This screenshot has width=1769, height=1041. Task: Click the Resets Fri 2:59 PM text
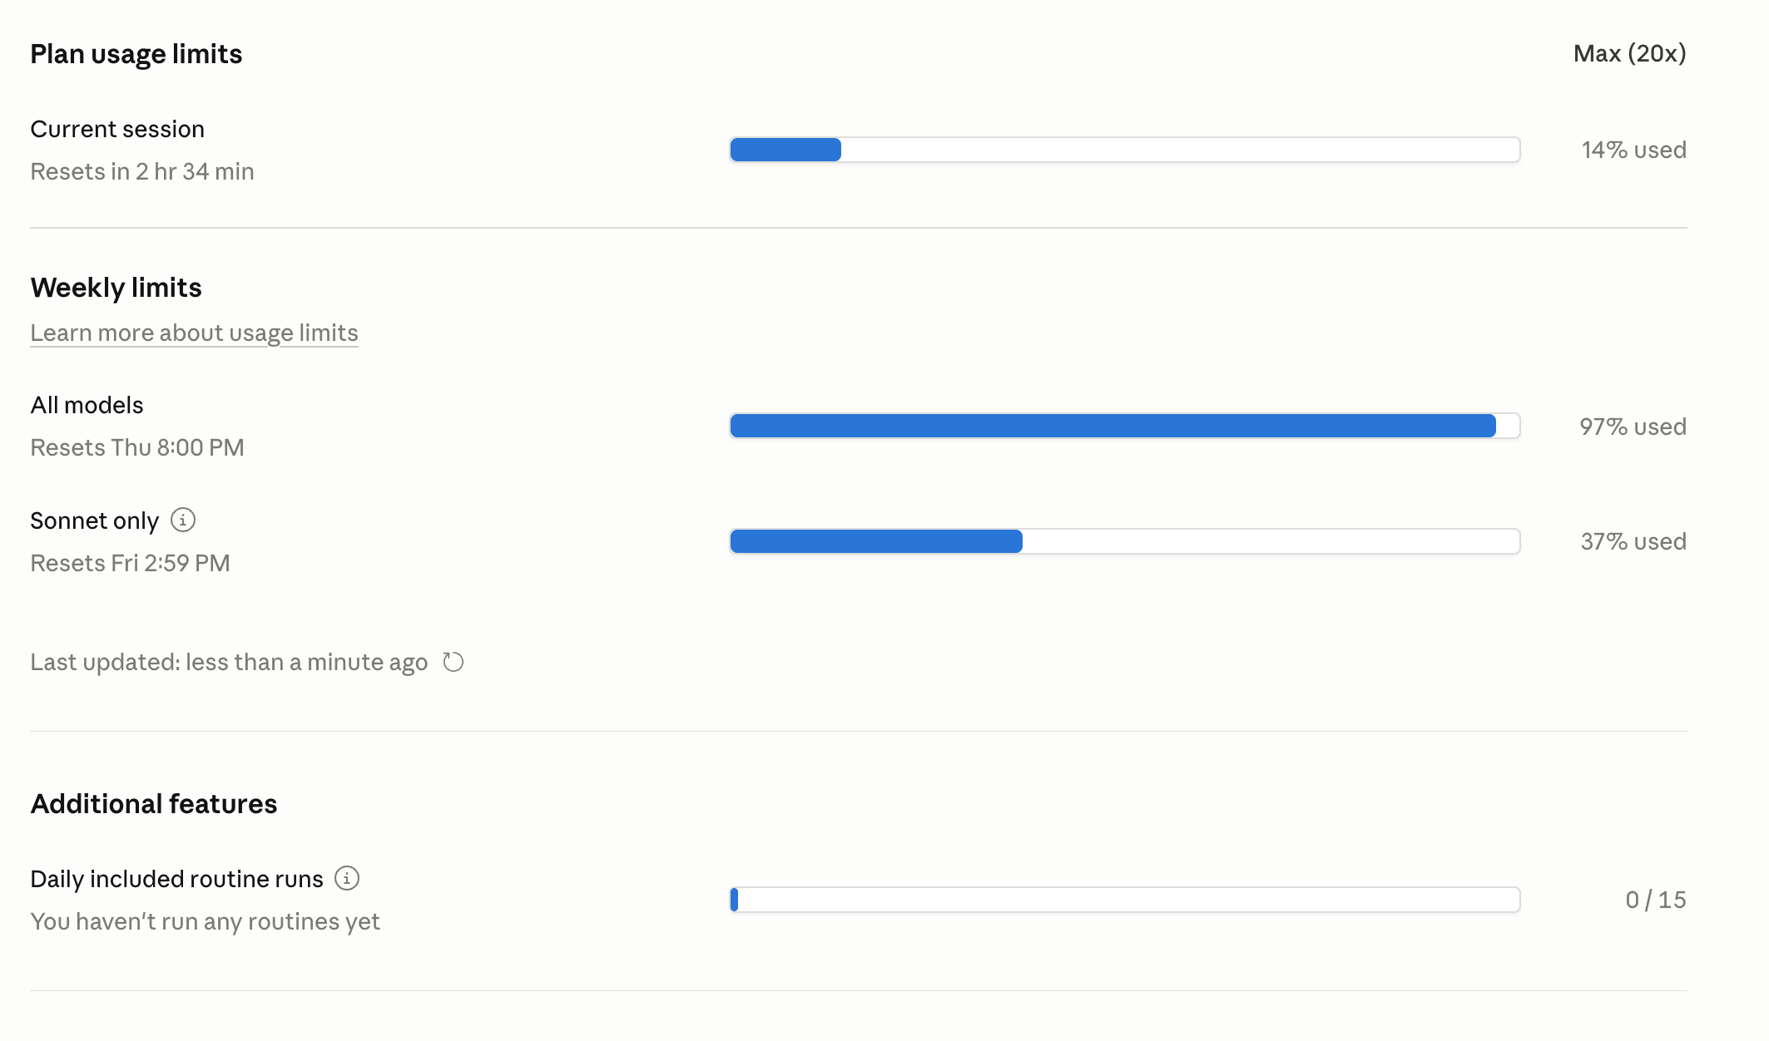[x=130, y=563]
